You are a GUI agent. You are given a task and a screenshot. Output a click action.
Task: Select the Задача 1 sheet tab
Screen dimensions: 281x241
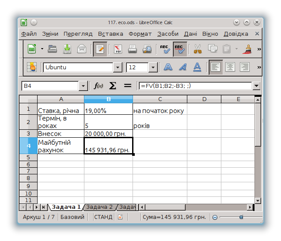66,207
